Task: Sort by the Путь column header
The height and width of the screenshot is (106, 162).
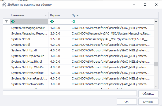Action: tap(112, 15)
